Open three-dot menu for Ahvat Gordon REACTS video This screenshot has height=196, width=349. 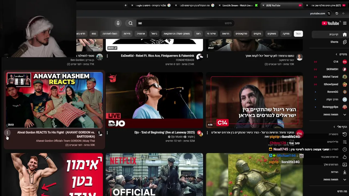tap(7, 133)
